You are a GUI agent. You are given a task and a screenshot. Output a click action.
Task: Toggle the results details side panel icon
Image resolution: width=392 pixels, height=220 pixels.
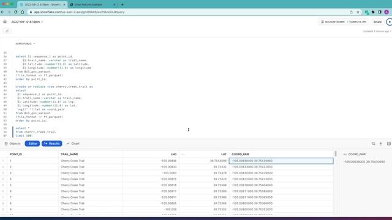click(x=389, y=144)
